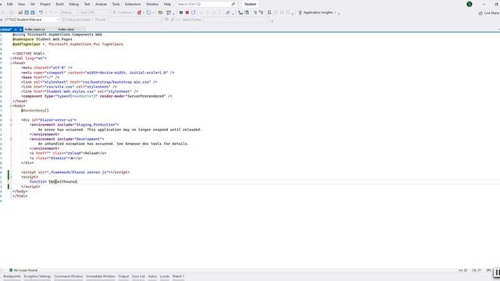500x281 pixels.
Task: Click the Save file icon
Action: pos(27,12)
